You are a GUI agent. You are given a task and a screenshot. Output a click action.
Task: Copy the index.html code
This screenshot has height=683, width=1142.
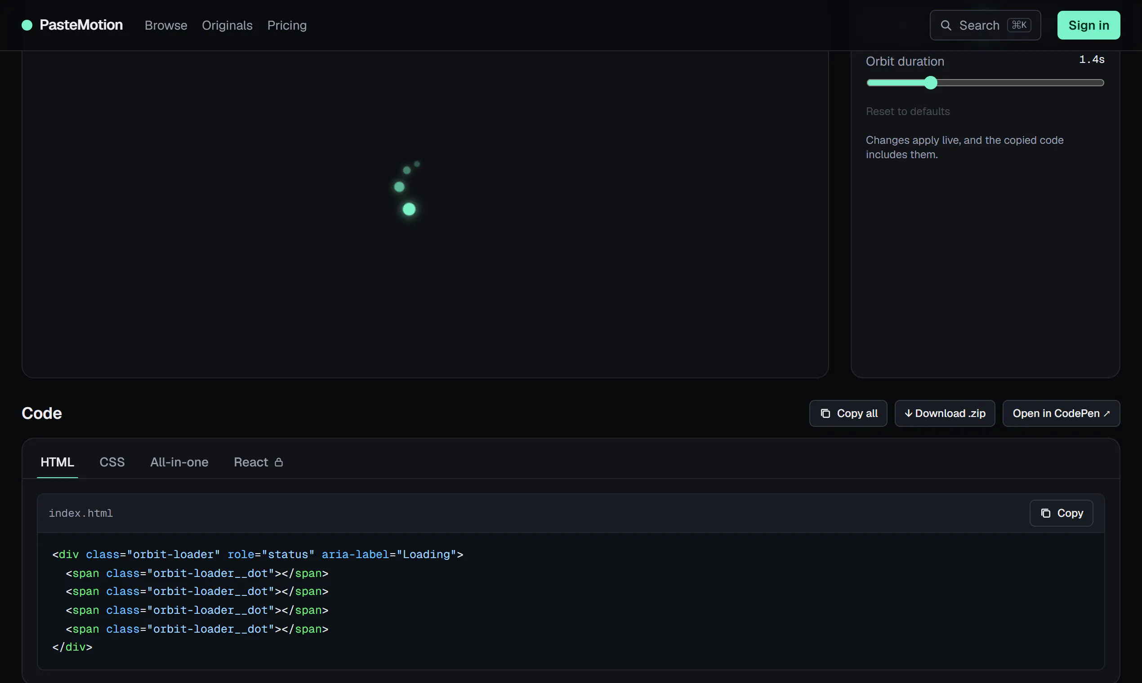(1061, 513)
